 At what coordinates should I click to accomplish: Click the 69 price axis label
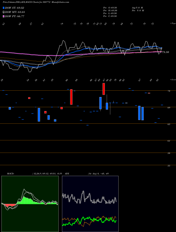pyautogui.click(x=169, y=108)
